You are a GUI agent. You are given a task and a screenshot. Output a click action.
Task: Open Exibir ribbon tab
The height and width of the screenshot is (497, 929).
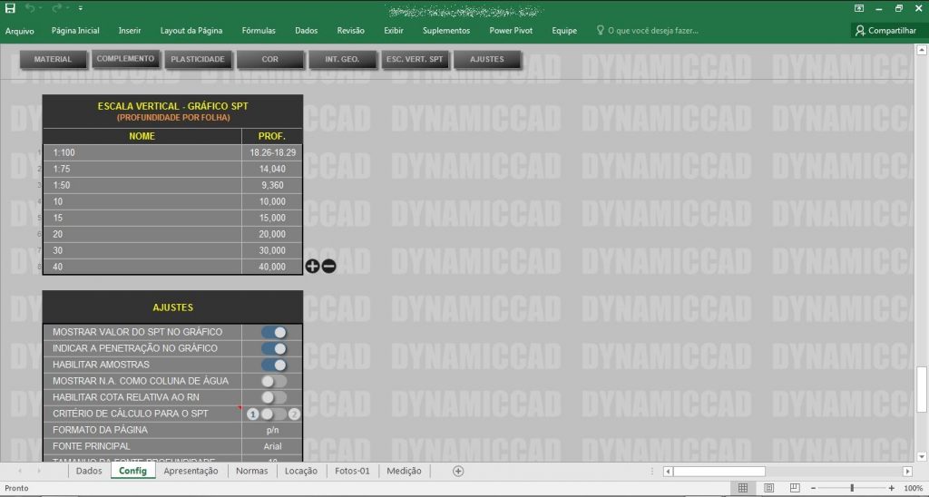[394, 30]
